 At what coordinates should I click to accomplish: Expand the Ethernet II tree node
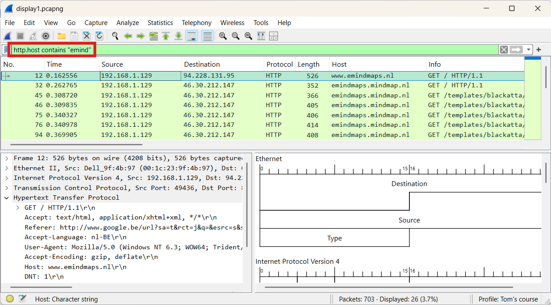coord(7,168)
